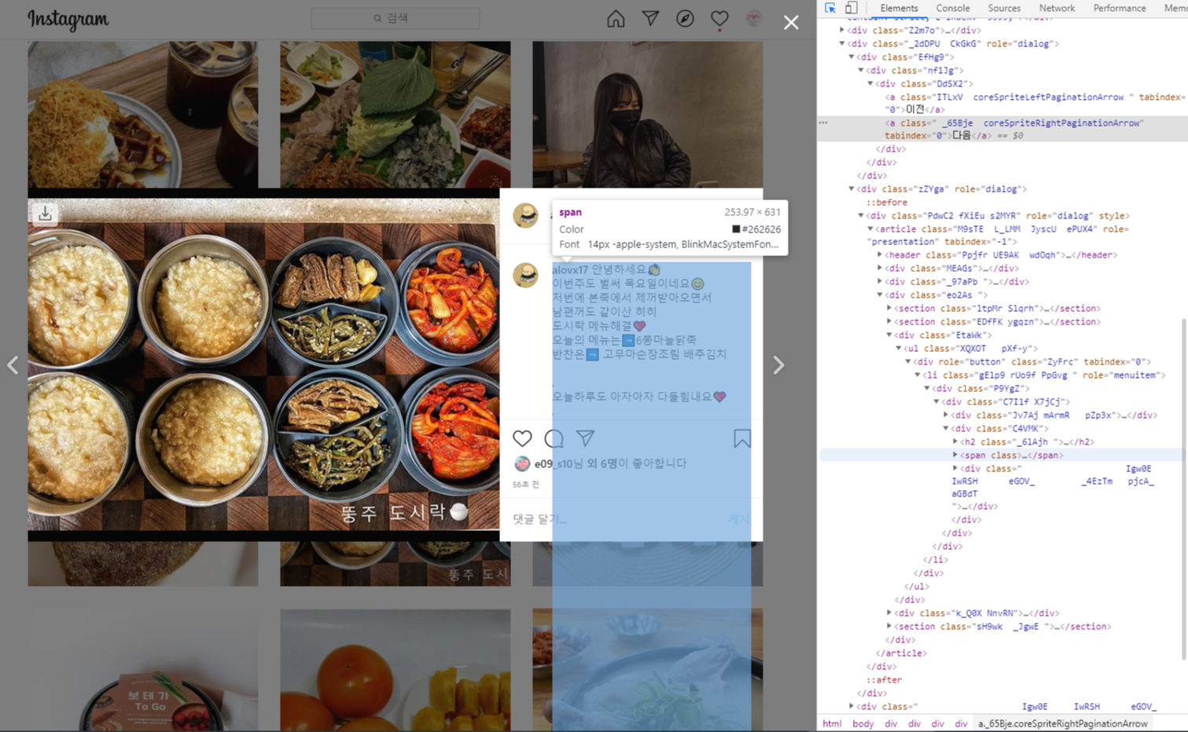
Task: Toggle the device toolbar icon in DevTools
Action: pos(851,8)
